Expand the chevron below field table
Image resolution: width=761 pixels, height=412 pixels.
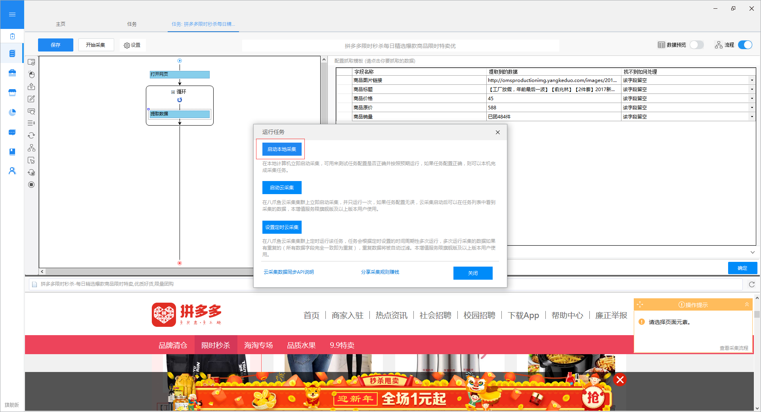752,252
